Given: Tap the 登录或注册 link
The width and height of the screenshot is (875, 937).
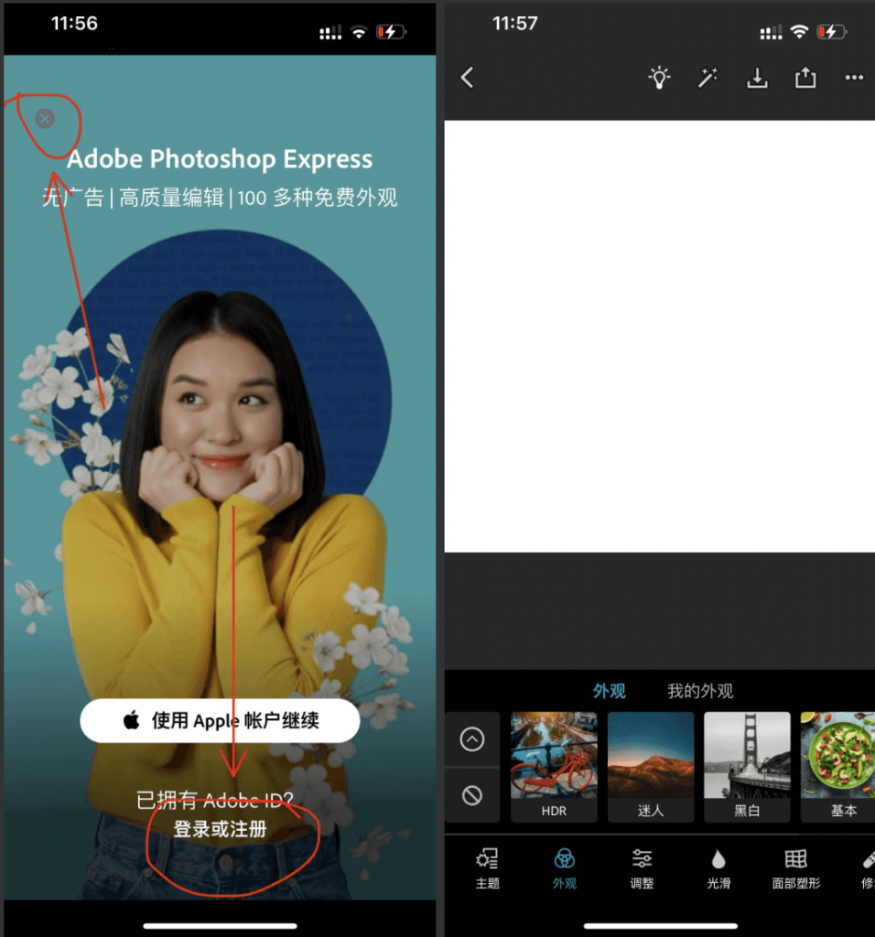Looking at the screenshot, I should click(220, 829).
